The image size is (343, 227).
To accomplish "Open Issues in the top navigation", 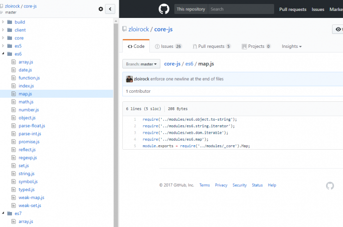I will coord(318,9).
